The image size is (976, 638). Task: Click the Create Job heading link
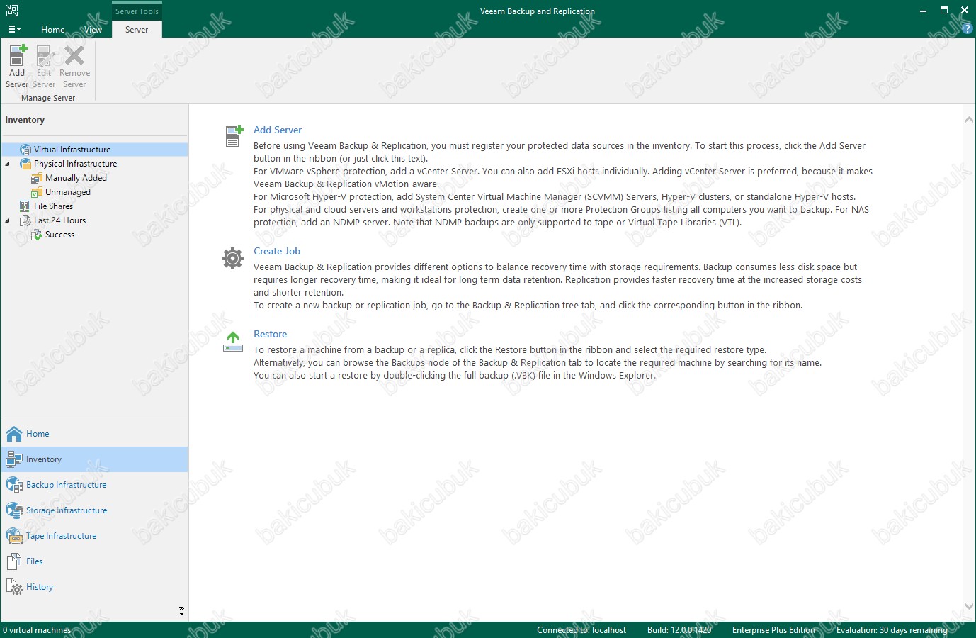tap(277, 251)
